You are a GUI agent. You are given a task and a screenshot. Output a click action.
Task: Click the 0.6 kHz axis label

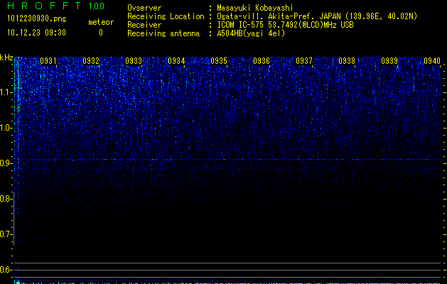pos(6,270)
